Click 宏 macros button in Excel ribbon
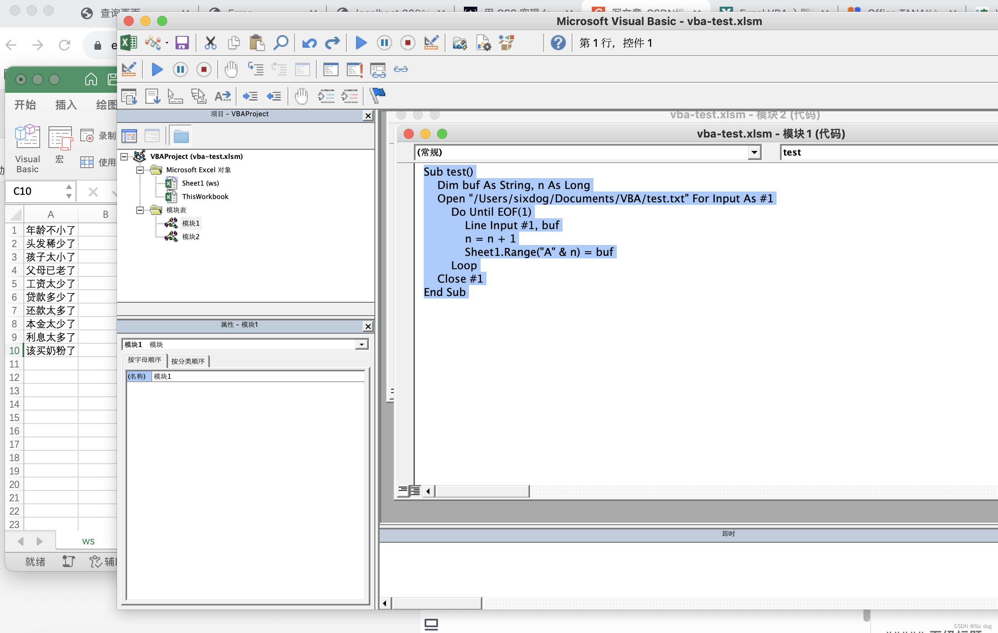 click(x=60, y=144)
